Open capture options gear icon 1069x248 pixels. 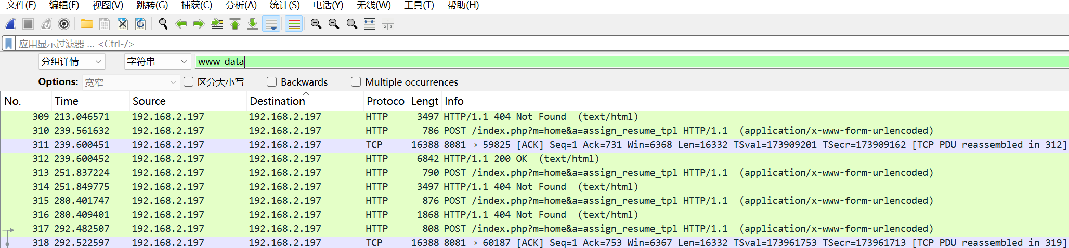(x=64, y=24)
